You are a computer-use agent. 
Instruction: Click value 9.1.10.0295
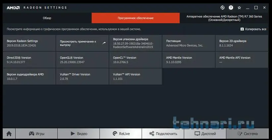click(174, 62)
